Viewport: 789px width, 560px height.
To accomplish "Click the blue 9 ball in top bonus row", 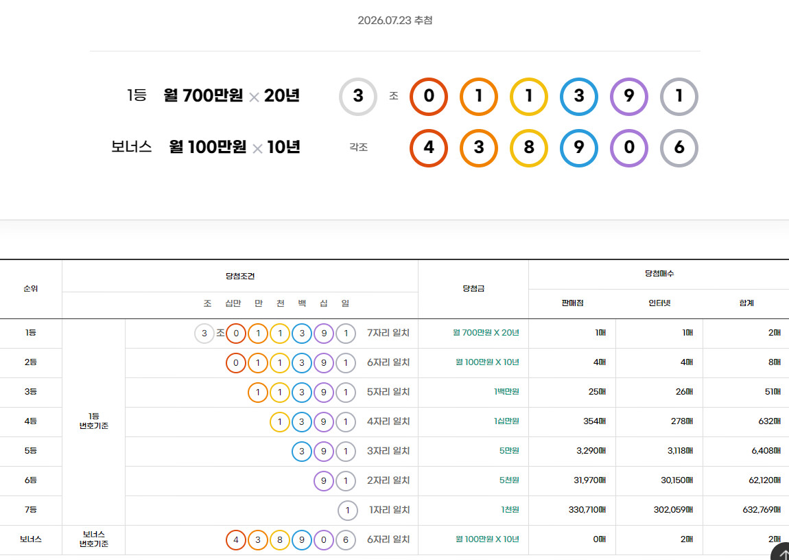I will point(578,148).
